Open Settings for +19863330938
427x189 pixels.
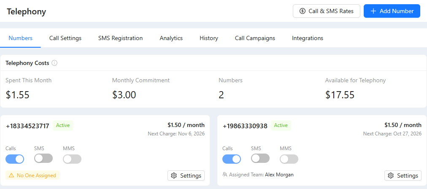[x=403, y=175]
